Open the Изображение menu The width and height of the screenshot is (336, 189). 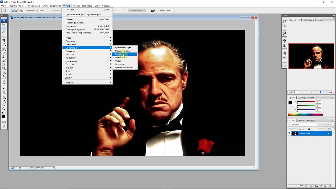[33, 6]
